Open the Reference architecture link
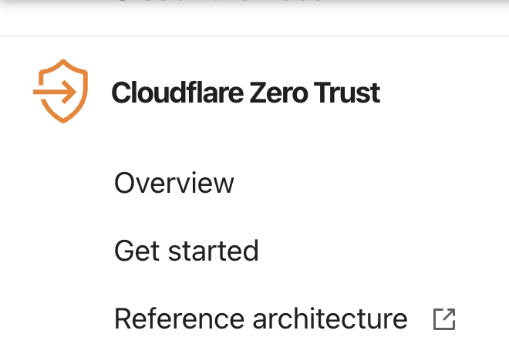Viewport: 509px width, 364px height. (261, 318)
